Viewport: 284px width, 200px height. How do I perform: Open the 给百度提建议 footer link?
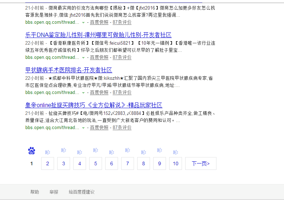coord(81,192)
